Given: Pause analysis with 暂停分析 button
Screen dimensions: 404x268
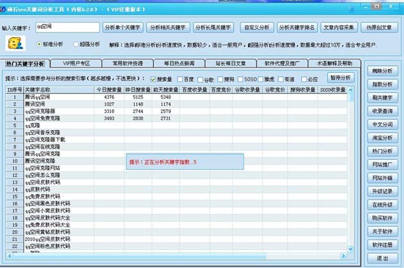Looking at the screenshot, I should (341, 77).
